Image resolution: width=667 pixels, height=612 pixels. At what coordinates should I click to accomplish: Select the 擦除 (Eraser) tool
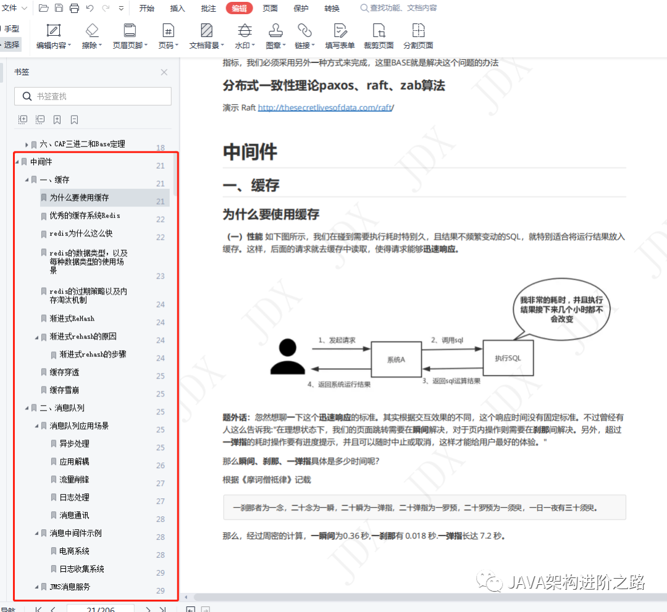(91, 36)
